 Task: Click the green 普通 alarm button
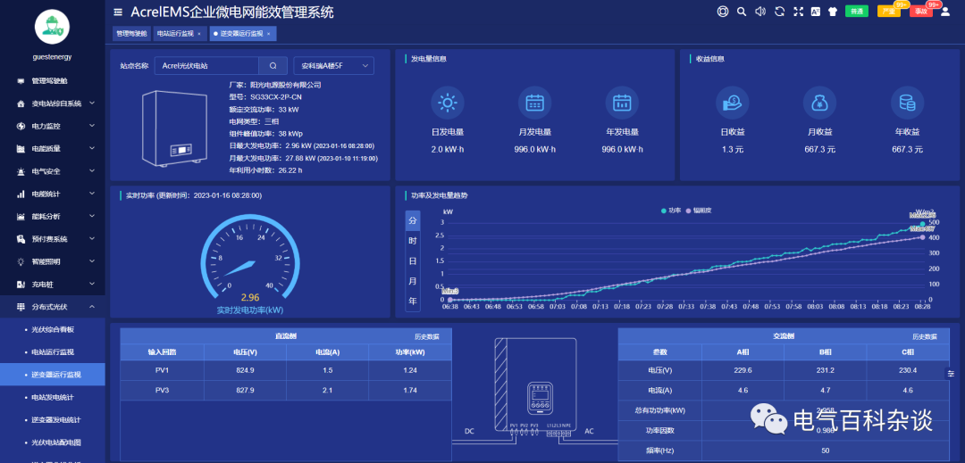[x=856, y=11]
